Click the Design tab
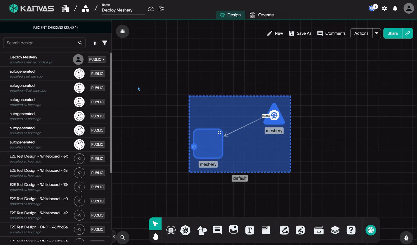The image size is (417, 245). pos(230,15)
